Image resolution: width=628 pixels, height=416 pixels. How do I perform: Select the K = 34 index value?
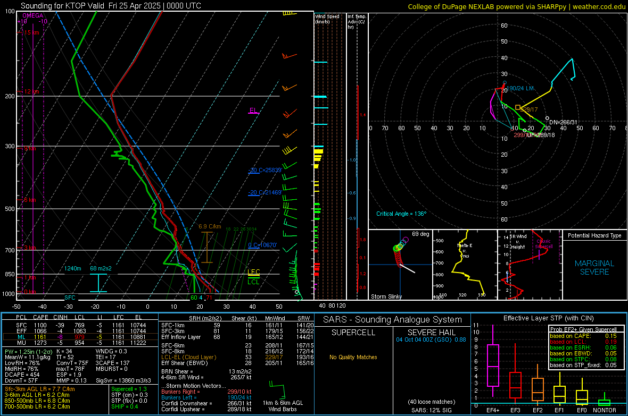click(x=64, y=351)
